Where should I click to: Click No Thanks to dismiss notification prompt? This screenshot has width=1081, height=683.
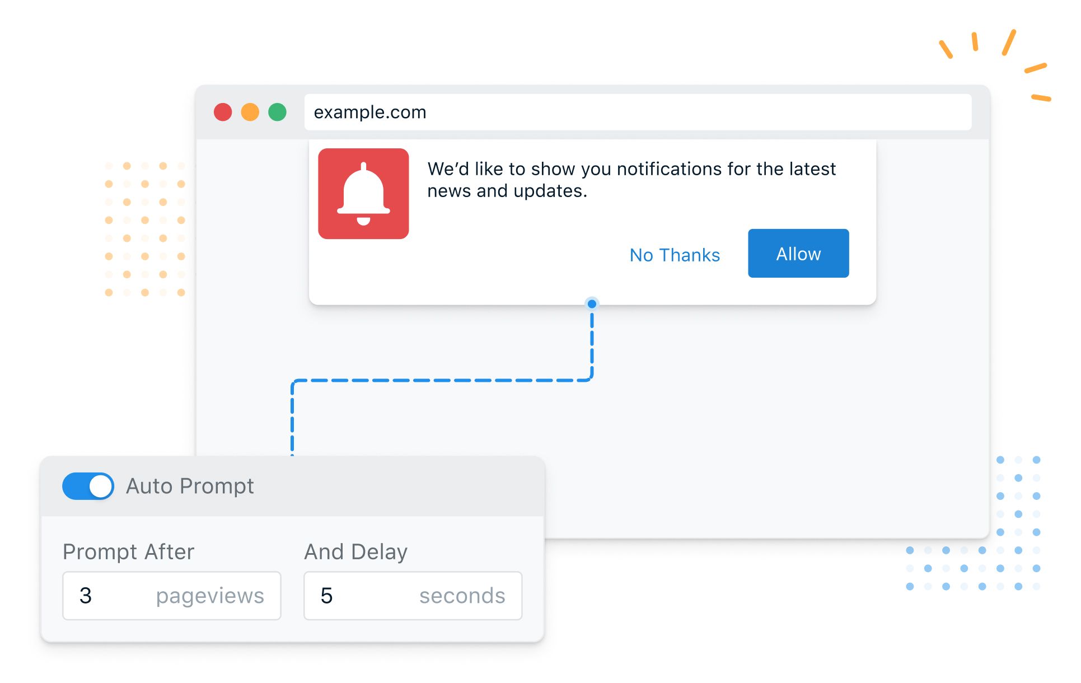tap(674, 254)
